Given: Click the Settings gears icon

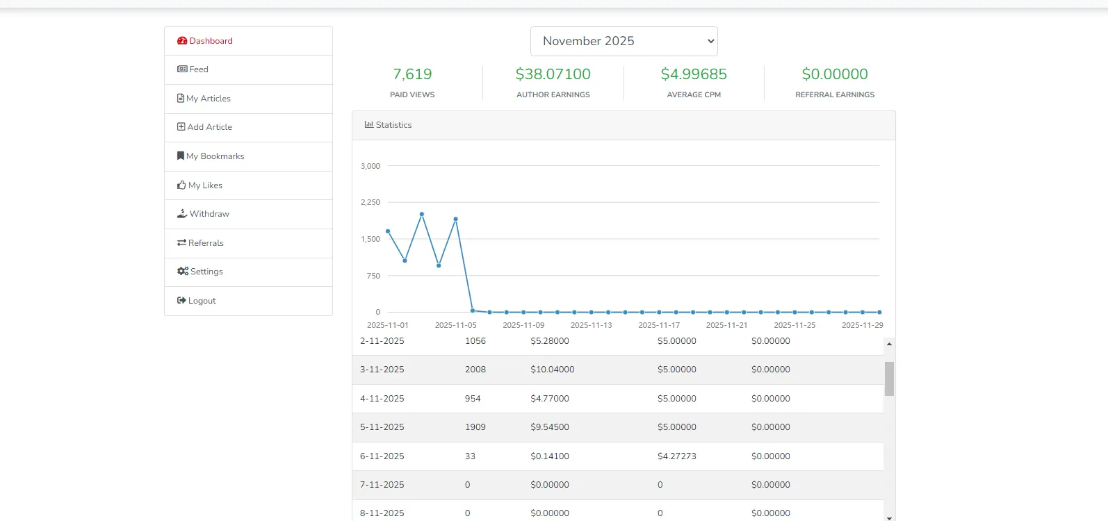Looking at the screenshot, I should tap(183, 272).
